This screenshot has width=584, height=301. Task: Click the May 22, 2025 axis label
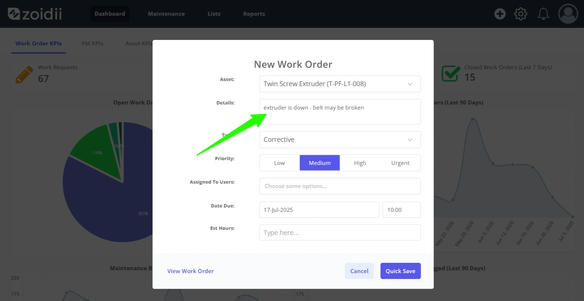point(445,234)
